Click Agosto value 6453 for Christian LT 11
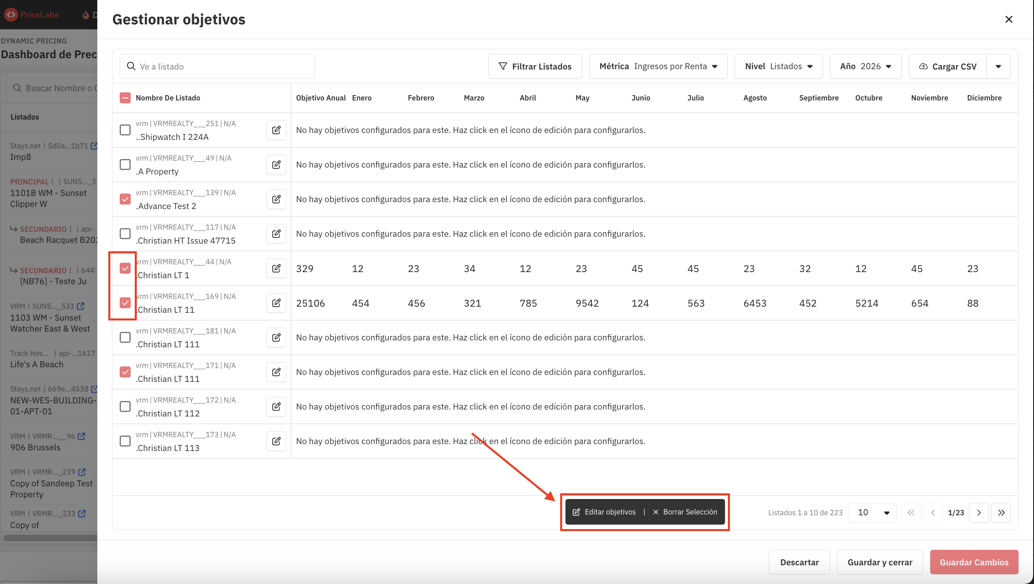 (755, 303)
